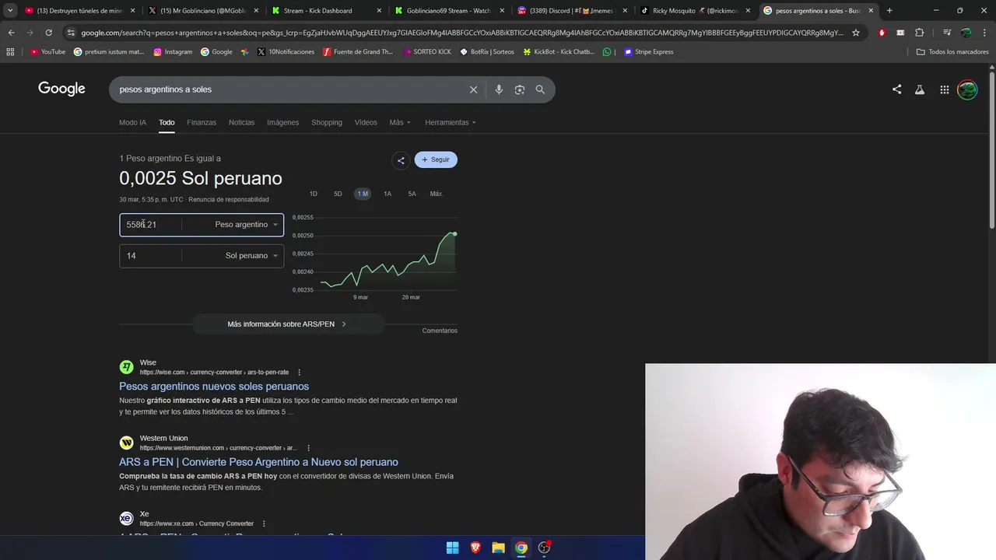Open more options for Xe result

(264, 523)
